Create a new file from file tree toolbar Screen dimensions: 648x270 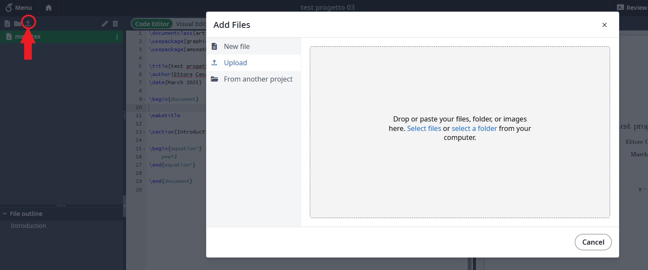pos(7,24)
